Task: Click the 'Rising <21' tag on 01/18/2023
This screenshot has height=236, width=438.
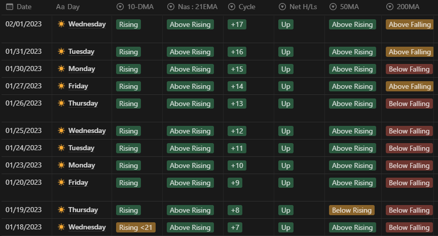Action: (136, 227)
